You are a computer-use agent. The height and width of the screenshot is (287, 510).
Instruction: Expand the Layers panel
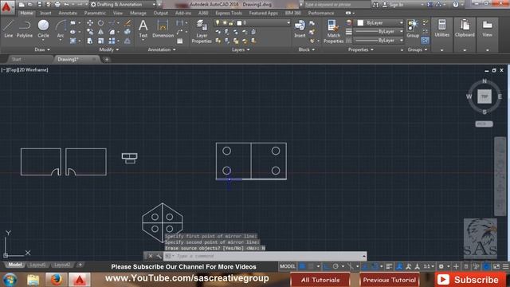coord(241,49)
